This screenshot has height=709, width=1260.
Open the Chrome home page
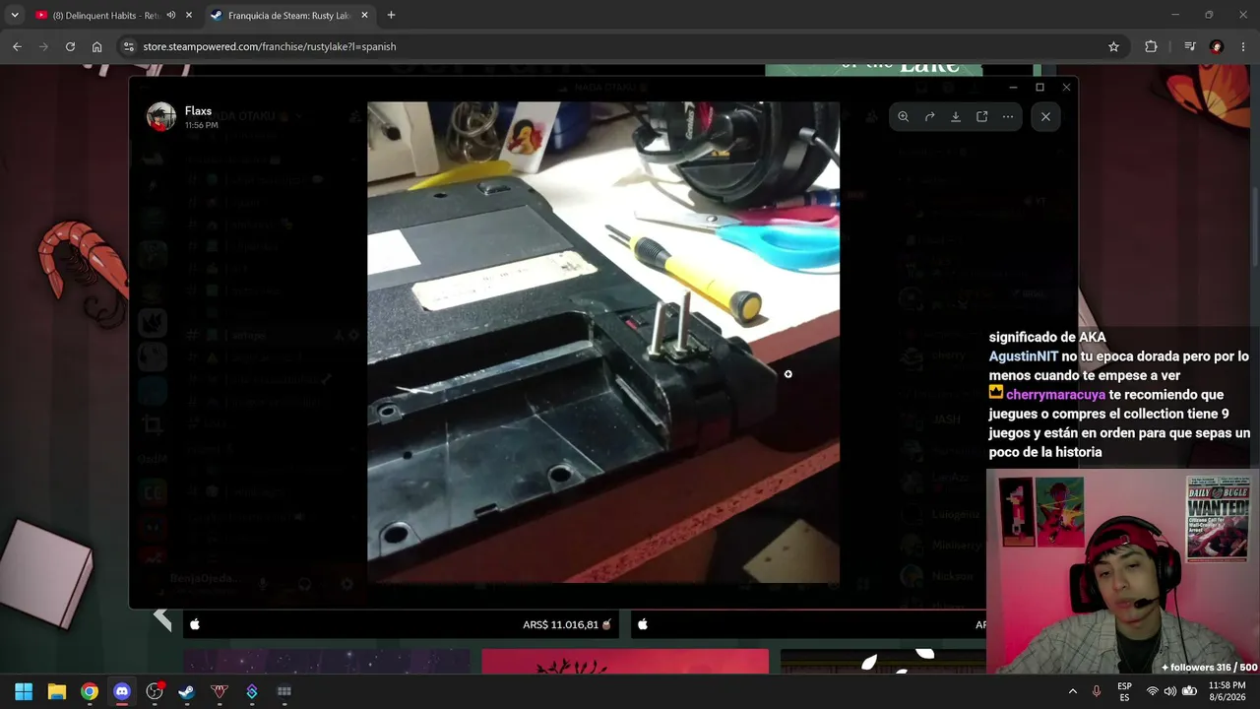[x=96, y=46]
